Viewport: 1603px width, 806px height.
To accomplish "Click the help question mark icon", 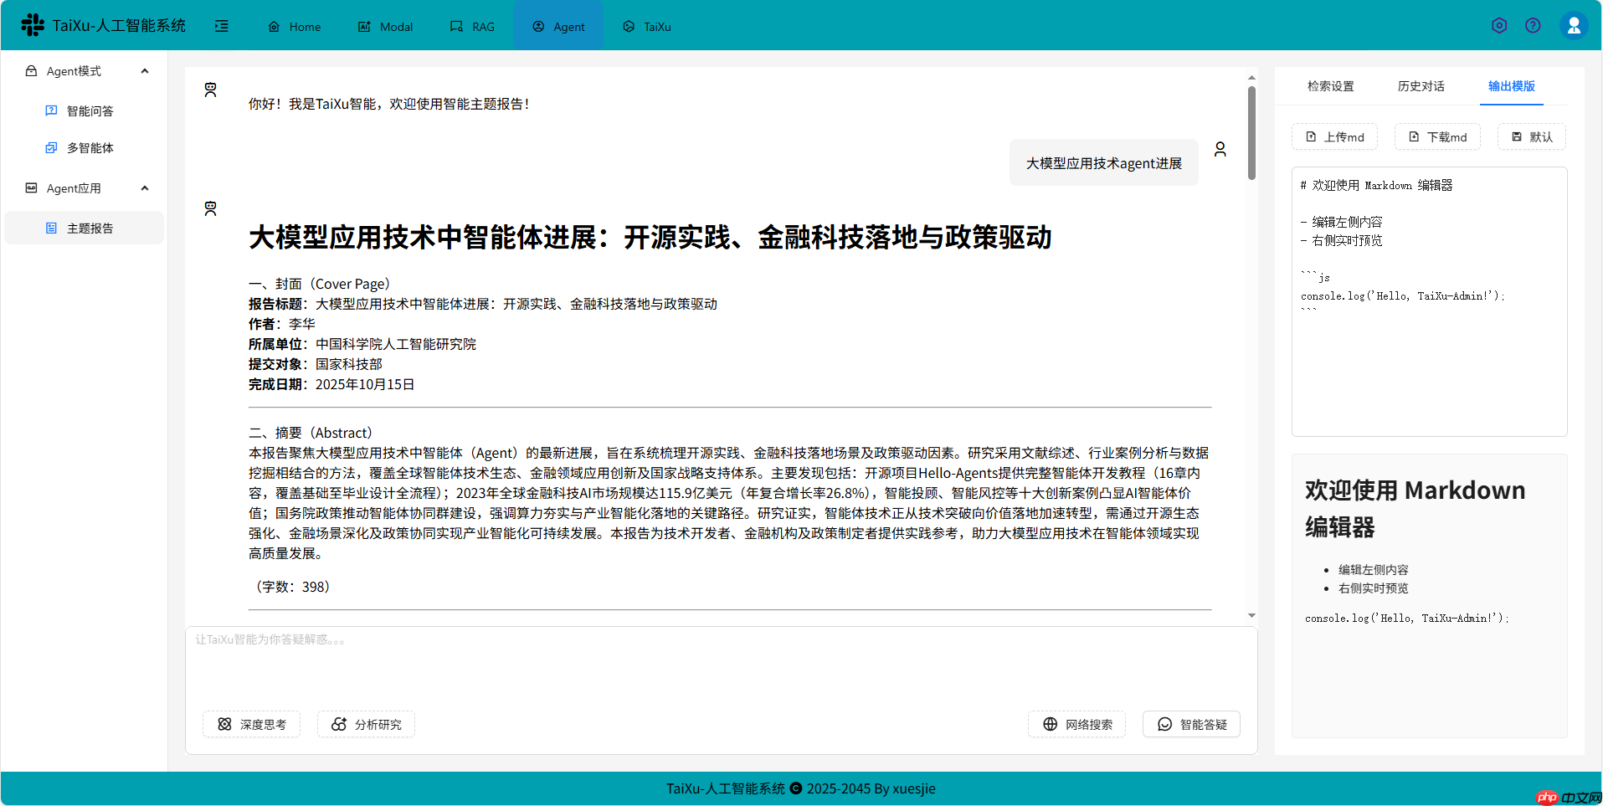I will point(1534,25).
